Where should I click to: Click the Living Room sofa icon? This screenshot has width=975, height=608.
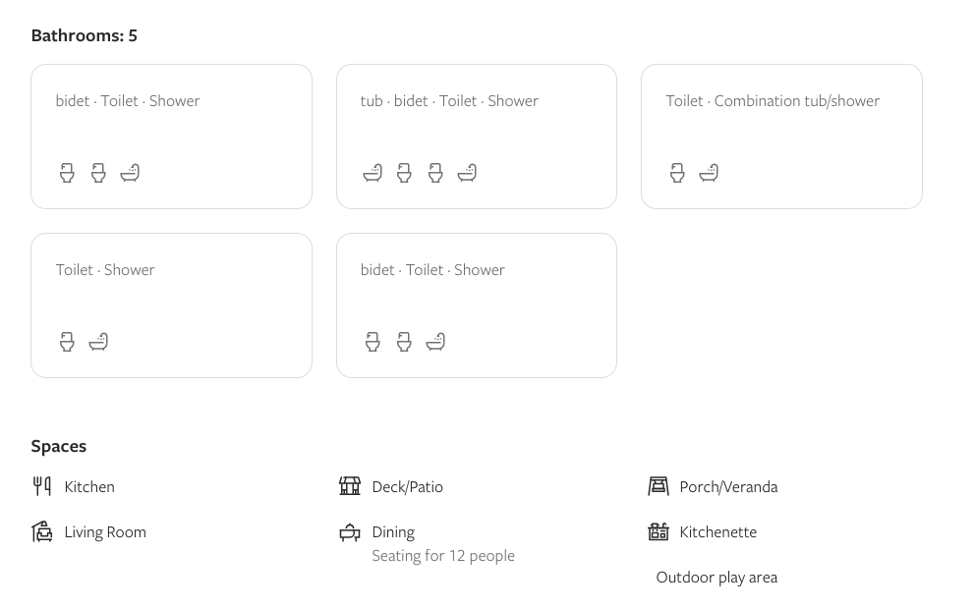[x=42, y=531]
